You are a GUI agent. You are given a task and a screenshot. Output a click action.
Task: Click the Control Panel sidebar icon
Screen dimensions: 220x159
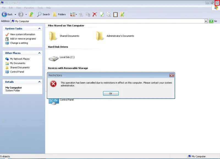7,72
